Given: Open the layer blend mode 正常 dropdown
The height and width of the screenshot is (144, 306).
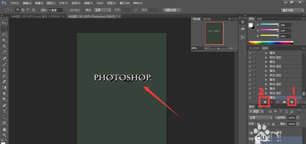Looking at the screenshot, I should coord(261,117).
